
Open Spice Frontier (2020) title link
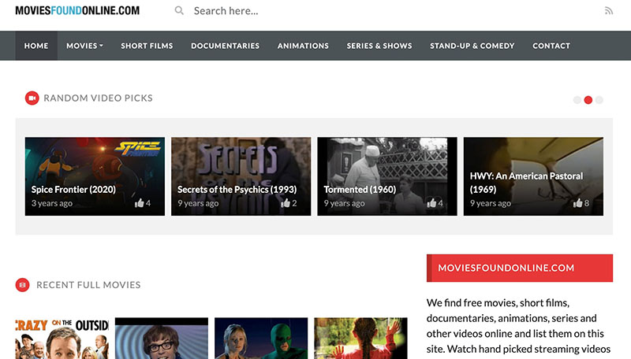[x=73, y=189]
